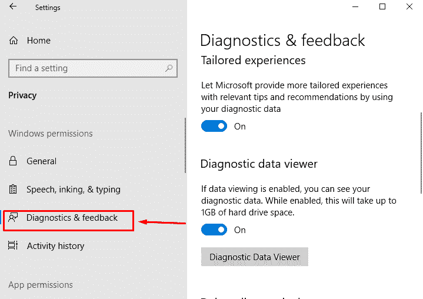Open the General privacy page

tap(41, 161)
